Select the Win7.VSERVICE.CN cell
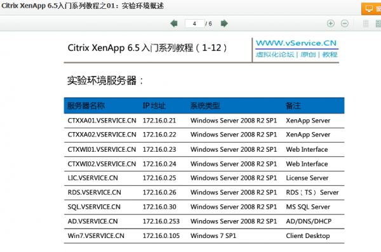Screen dimensions: 381x252 pyautogui.click(x=96, y=235)
